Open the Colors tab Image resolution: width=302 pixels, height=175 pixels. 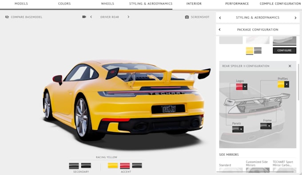tap(64, 4)
